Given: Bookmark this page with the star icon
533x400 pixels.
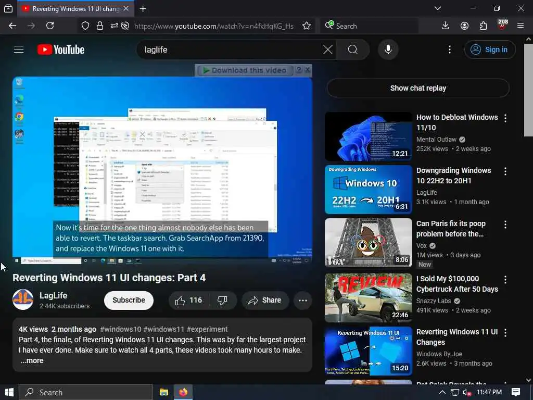Looking at the screenshot, I should pyautogui.click(x=307, y=26).
